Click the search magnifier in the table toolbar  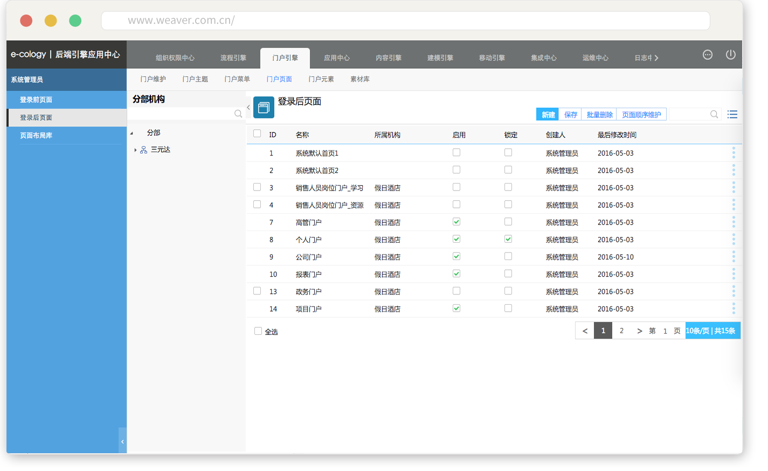click(x=714, y=115)
